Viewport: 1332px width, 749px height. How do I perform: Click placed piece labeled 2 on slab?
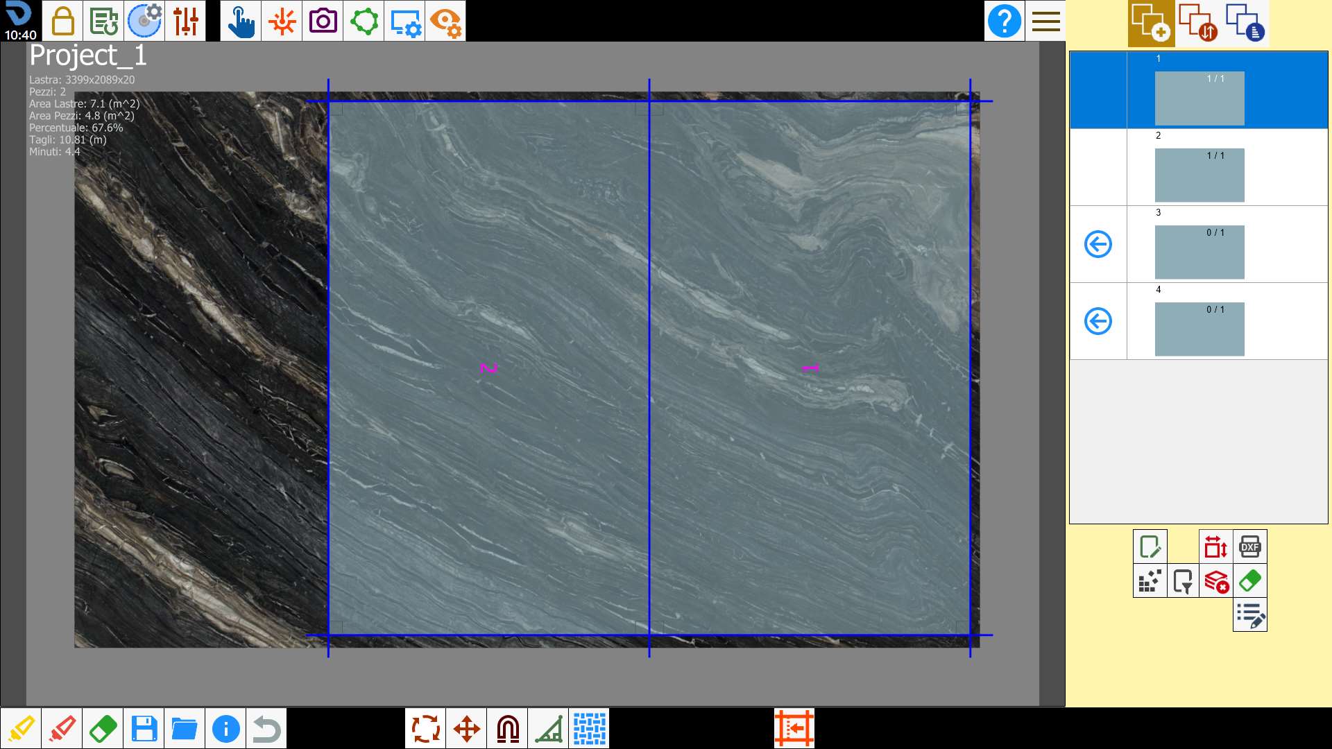(x=489, y=368)
